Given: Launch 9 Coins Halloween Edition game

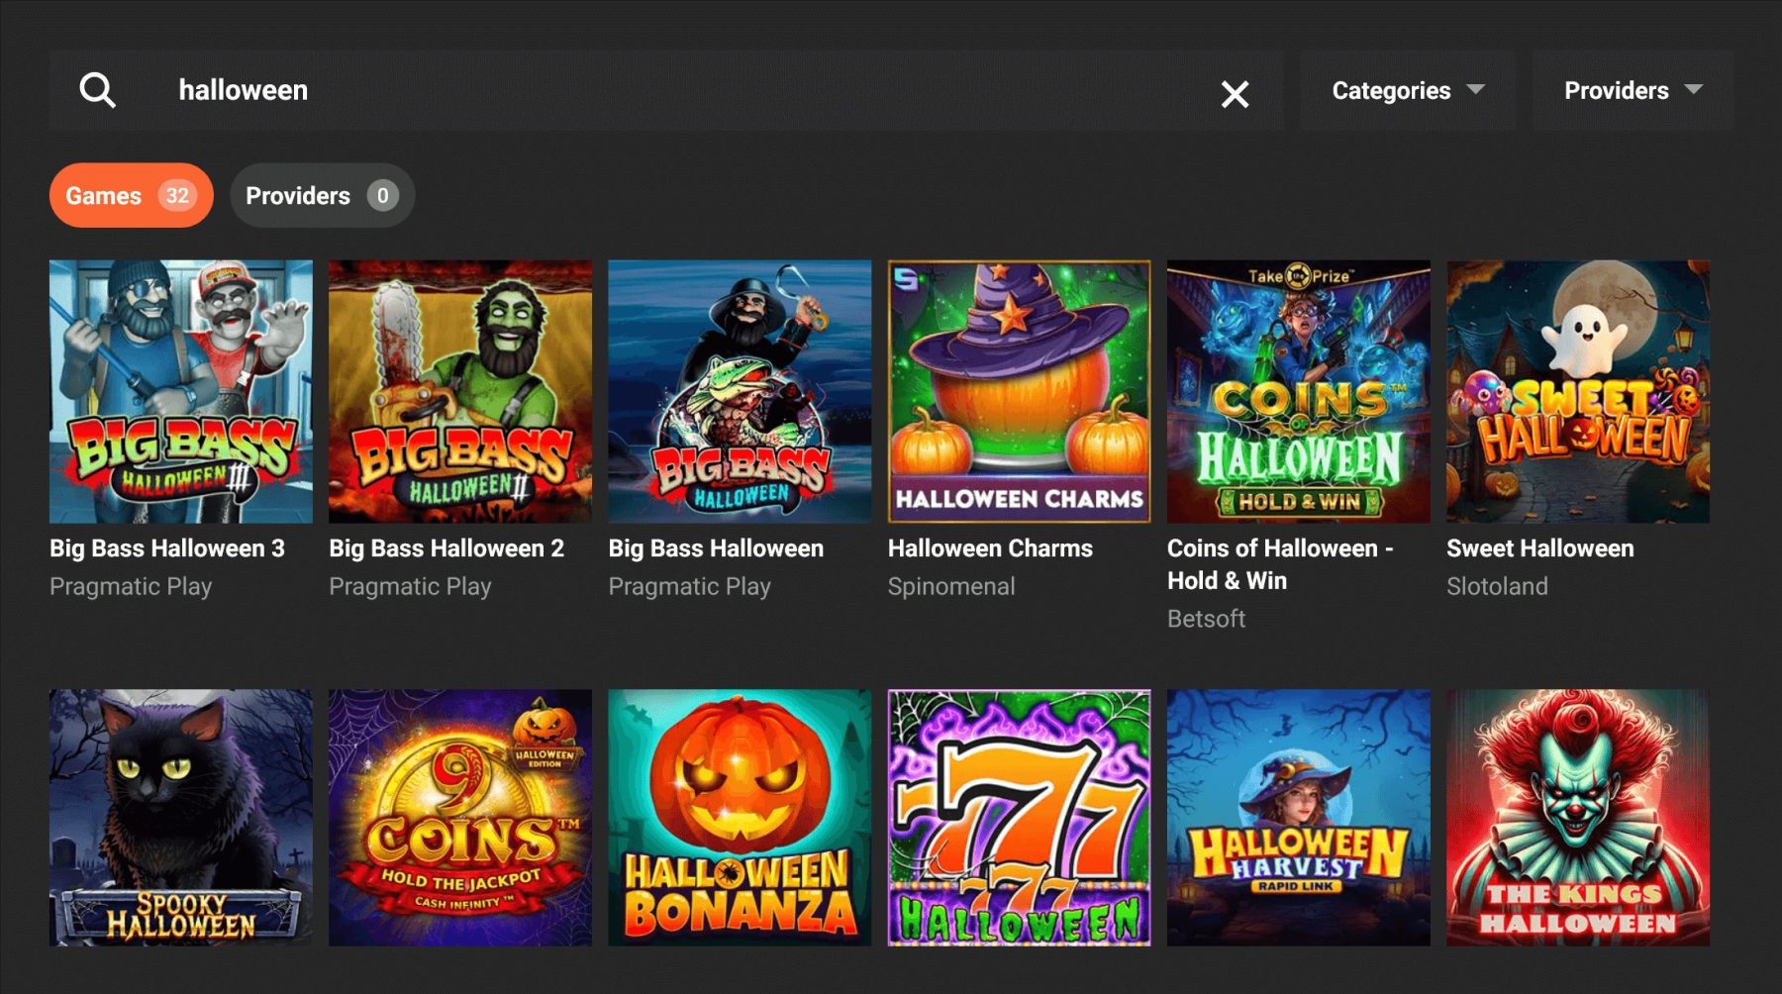Looking at the screenshot, I should tap(460, 818).
